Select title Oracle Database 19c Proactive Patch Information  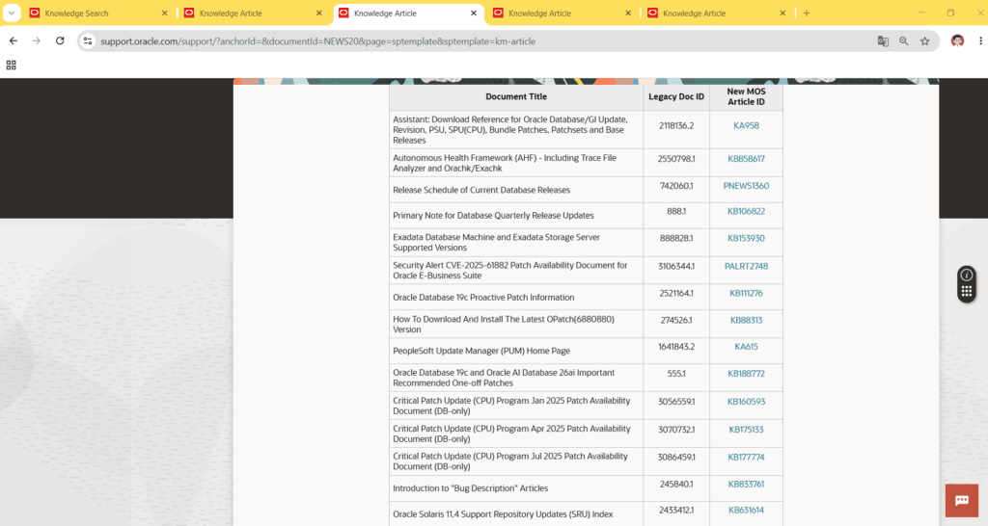click(483, 298)
